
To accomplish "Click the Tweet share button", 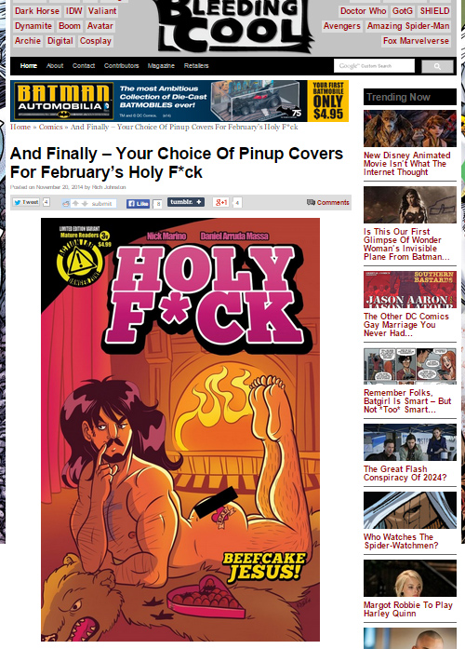I will pyautogui.click(x=26, y=202).
